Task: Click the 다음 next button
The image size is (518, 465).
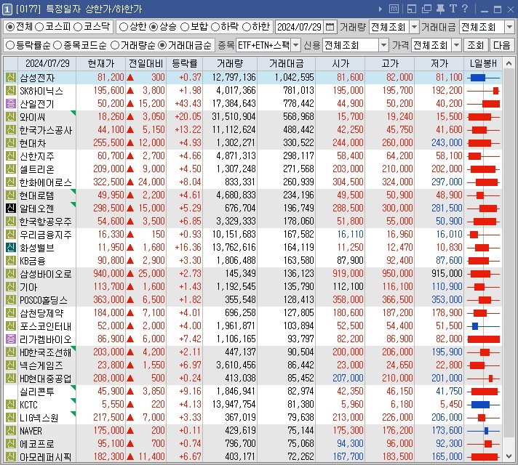Action: [x=501, y=45]
